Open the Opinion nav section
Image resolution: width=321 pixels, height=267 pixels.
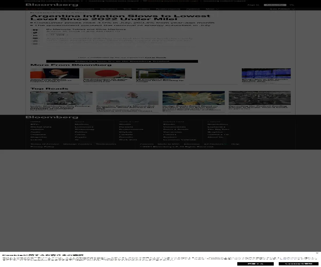[193, 9]
